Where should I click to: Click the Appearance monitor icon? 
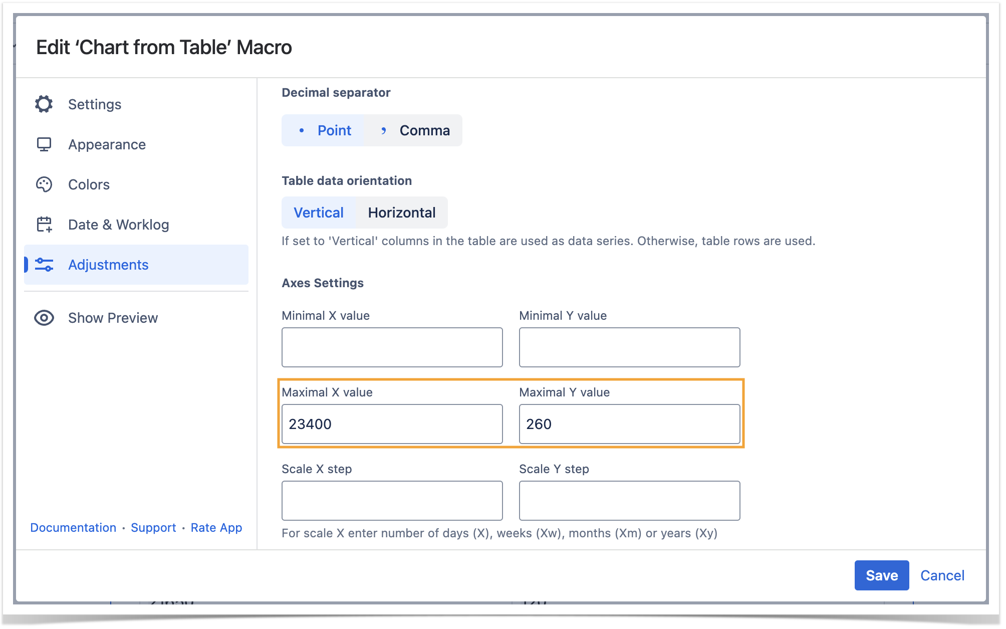coord(44,144)
